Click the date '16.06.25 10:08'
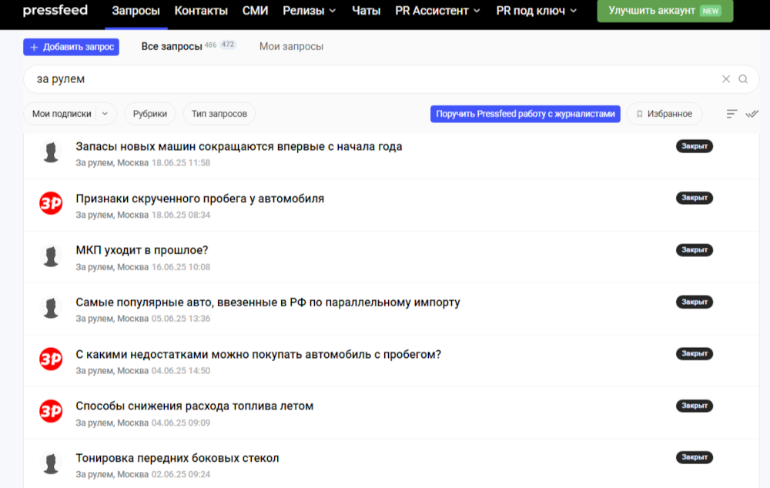 pos(181,267)
